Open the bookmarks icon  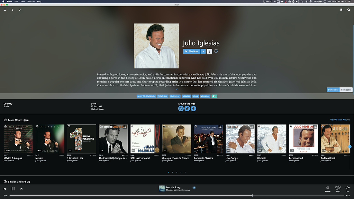click(341, 10)
